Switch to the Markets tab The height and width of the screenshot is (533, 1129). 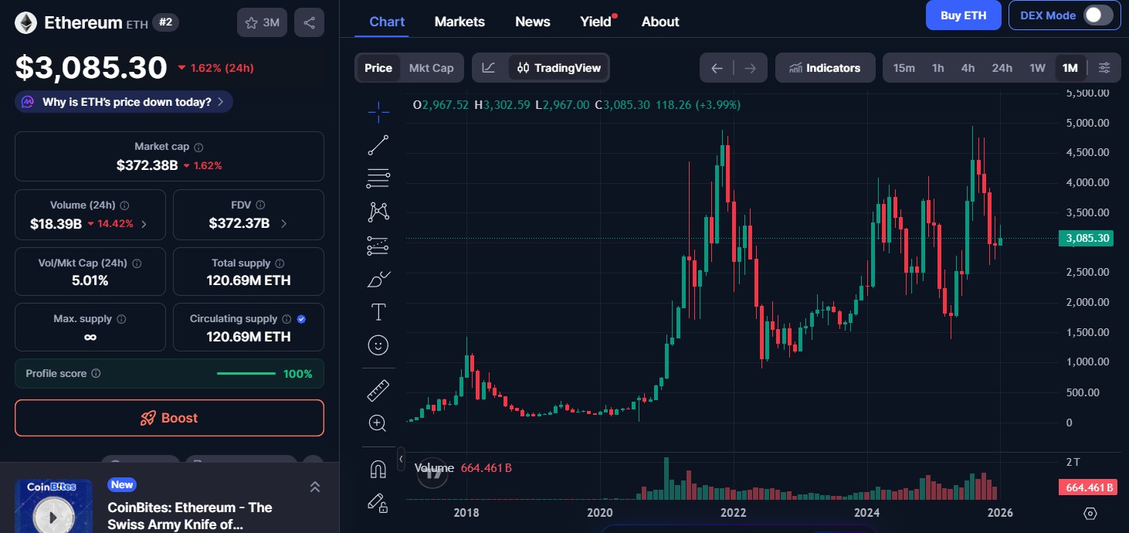point(459,21)
